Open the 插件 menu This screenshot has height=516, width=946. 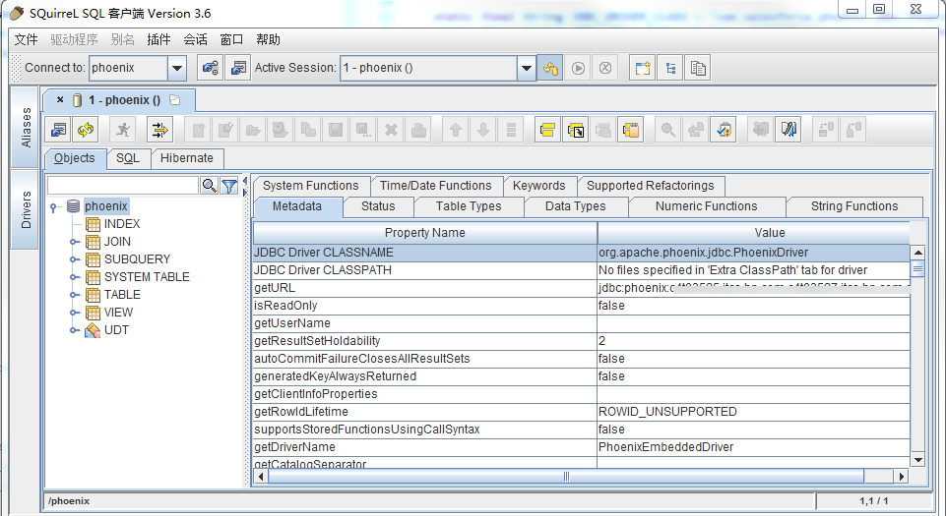[158, 39]
